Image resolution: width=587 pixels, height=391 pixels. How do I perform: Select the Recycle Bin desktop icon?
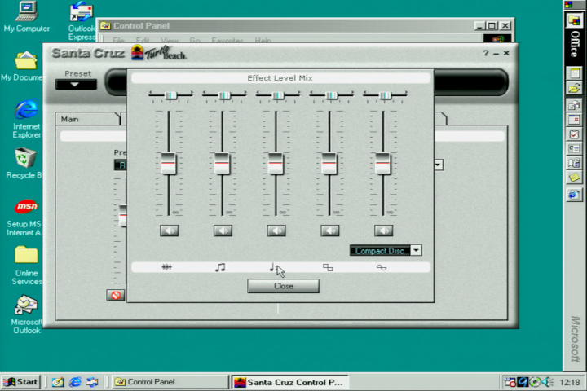point(24,164)
